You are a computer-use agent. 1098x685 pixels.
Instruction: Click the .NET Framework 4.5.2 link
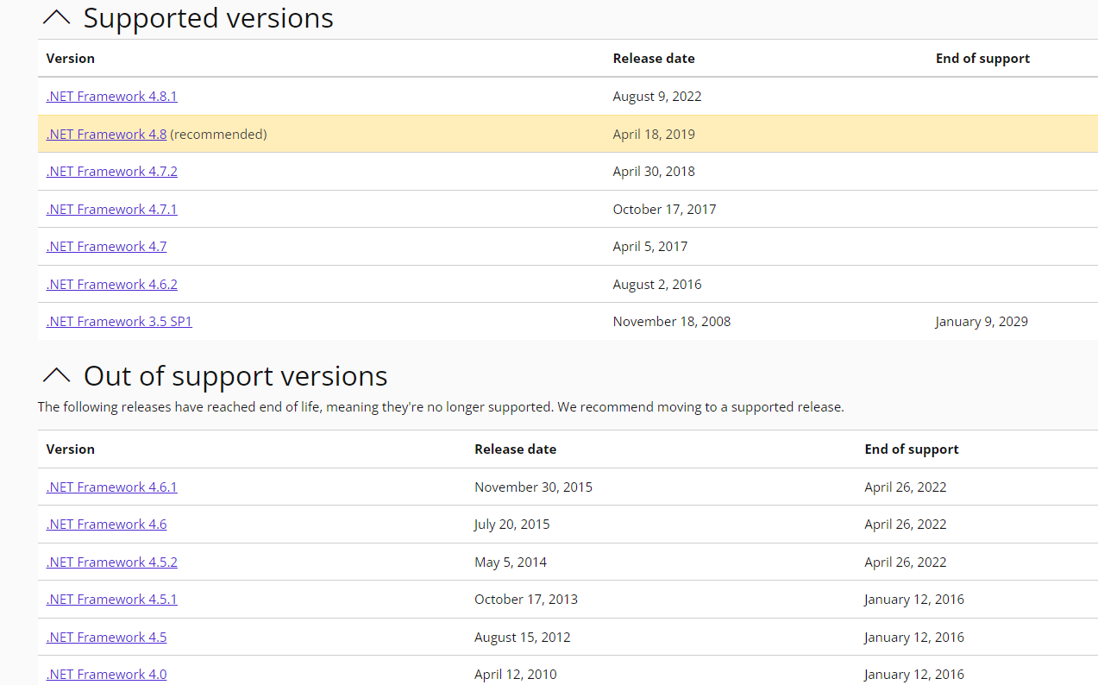111,562
